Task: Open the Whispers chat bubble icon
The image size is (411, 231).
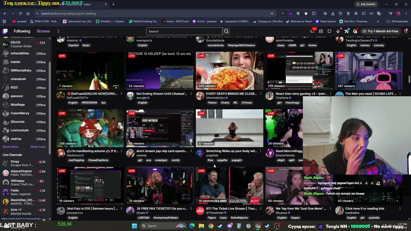Action: pyautogui.click(x=329, y=31)
